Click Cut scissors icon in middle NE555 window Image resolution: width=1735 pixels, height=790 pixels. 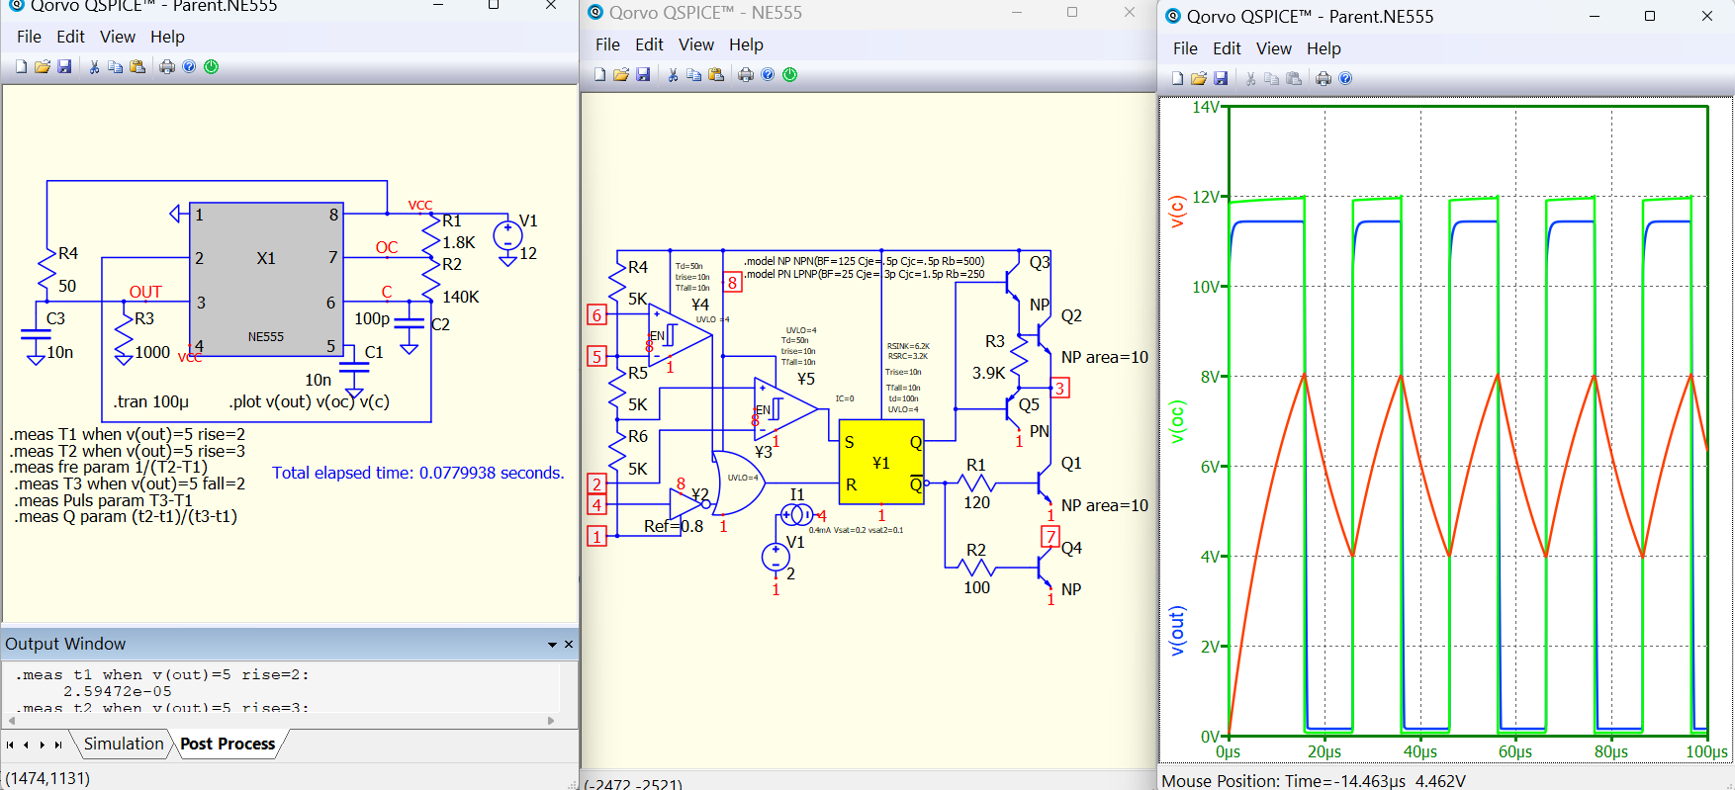point(673,75)
